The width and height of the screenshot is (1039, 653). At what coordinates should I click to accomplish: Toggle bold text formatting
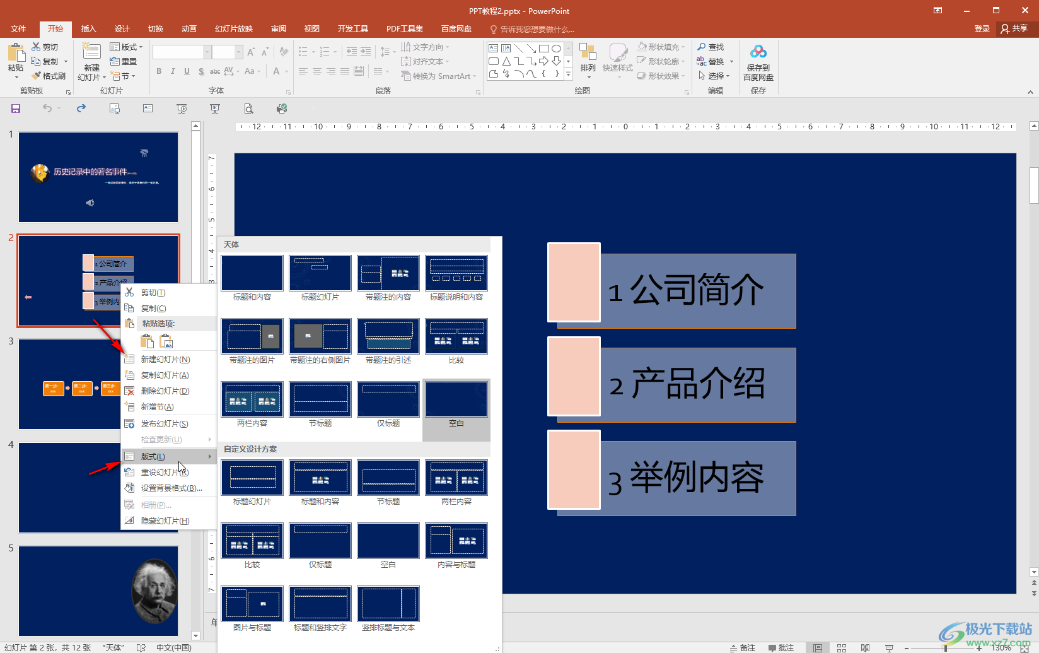tap(159, 71)
